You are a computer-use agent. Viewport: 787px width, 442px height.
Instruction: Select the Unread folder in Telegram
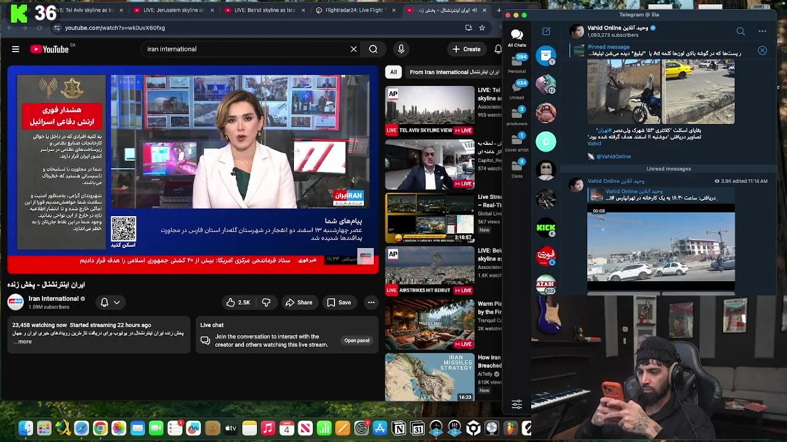click(x=516, y=90)
